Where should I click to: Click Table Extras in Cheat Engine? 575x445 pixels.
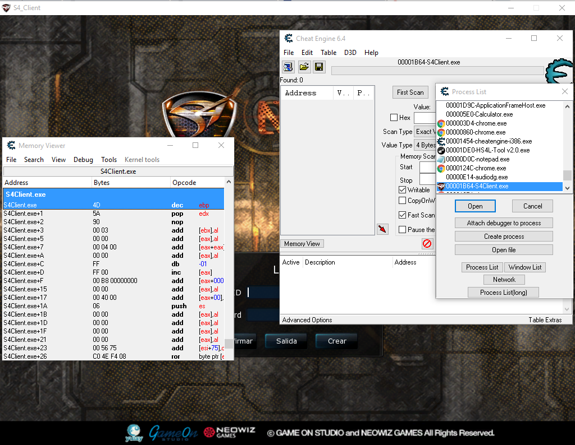coord(545,320)
